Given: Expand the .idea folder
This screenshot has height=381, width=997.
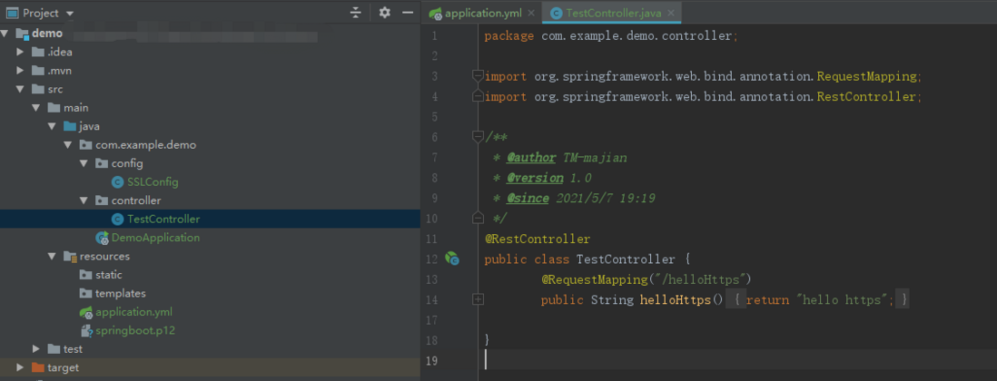Looking at the screenshot, I should point(21,52).
